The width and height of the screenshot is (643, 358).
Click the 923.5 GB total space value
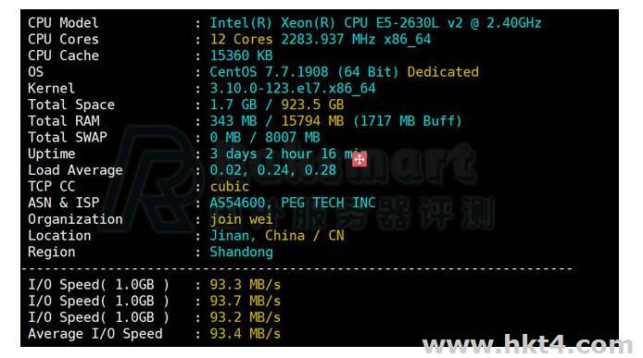click(312, 105)
